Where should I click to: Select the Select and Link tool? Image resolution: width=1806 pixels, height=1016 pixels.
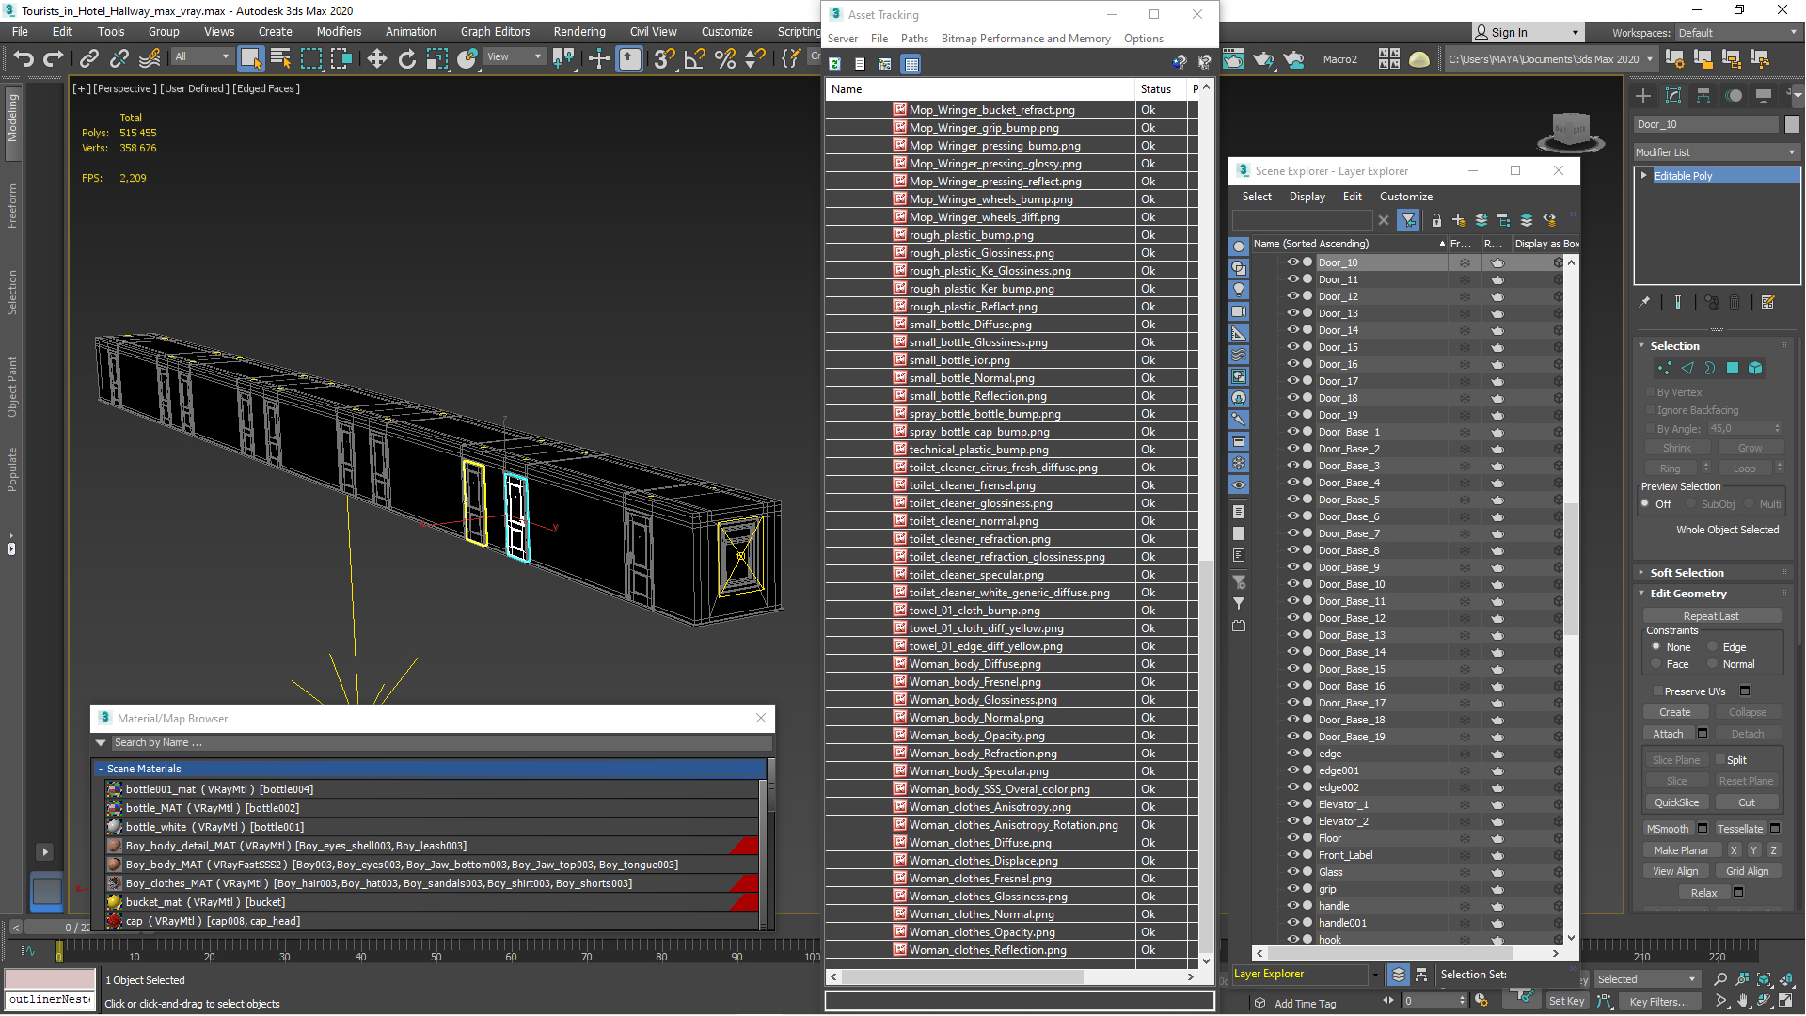click(89, 59)
